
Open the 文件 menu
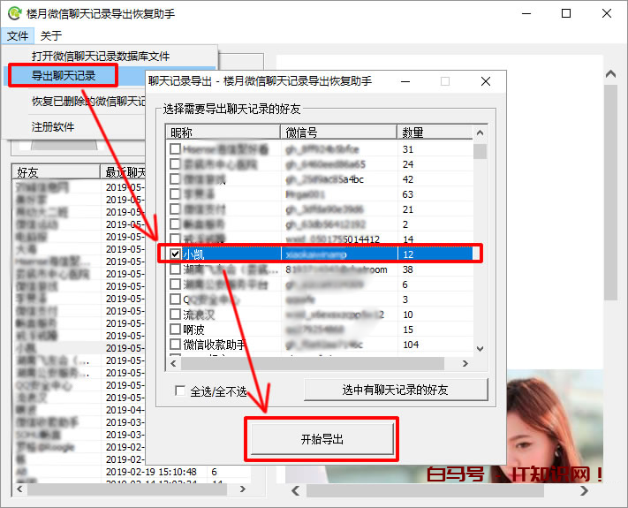(17, 36)
